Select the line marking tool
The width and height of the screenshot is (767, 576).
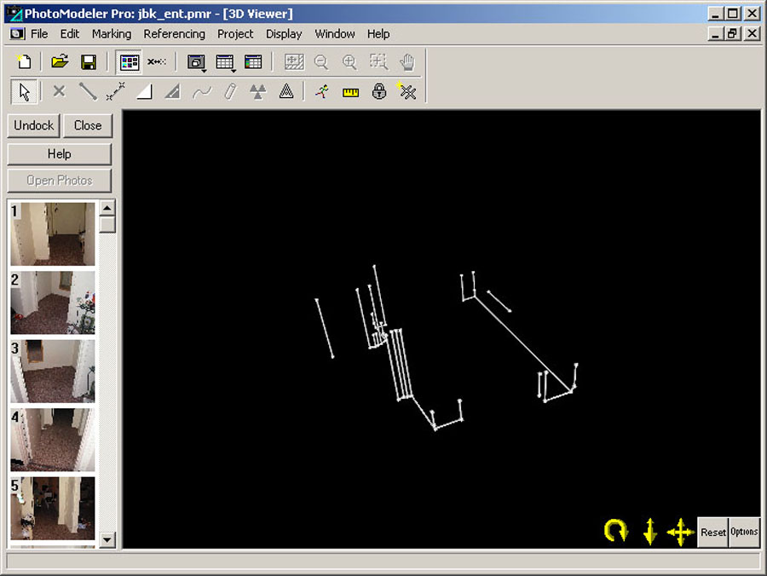point(88,91)
